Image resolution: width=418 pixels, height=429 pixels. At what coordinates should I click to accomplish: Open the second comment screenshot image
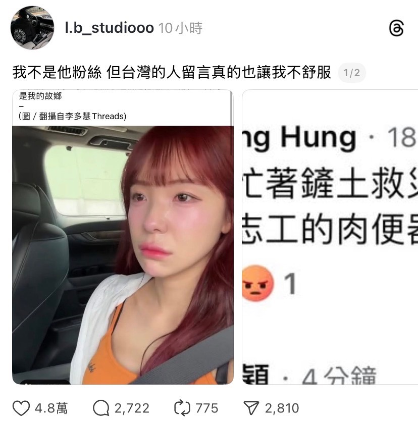[330, 237]
